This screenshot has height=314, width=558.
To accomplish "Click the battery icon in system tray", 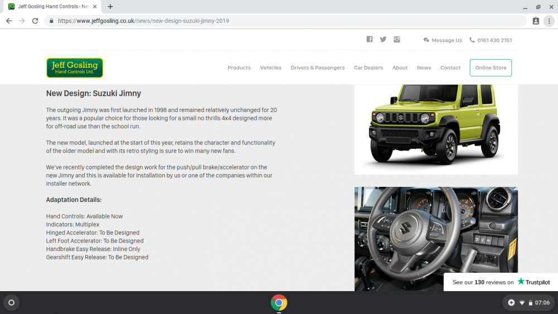I will coord(530,303).
